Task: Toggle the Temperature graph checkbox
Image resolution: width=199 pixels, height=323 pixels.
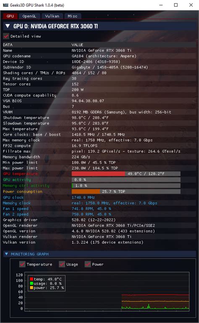Action: click(22, 264)
